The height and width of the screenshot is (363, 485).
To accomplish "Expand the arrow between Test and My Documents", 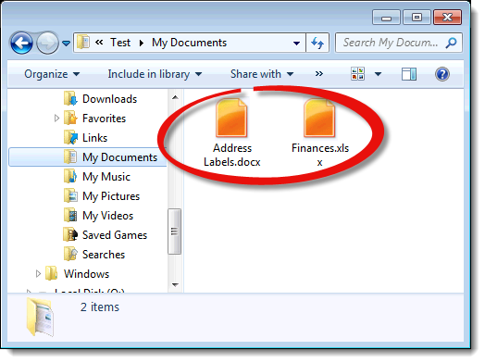I will (142, 43).
